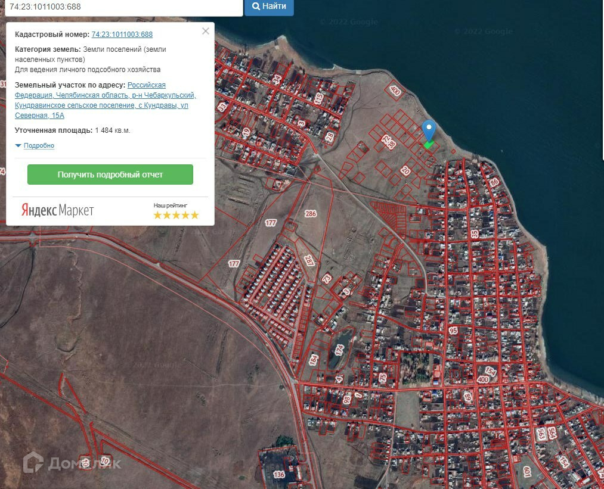Screen dimensions: 604x489
Task: Open cadastral number 74:23:1011003:688 link
Action: click(122, 34)
